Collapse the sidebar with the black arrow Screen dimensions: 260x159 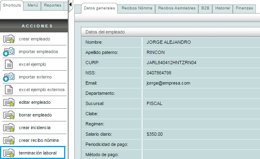[71, 4]
